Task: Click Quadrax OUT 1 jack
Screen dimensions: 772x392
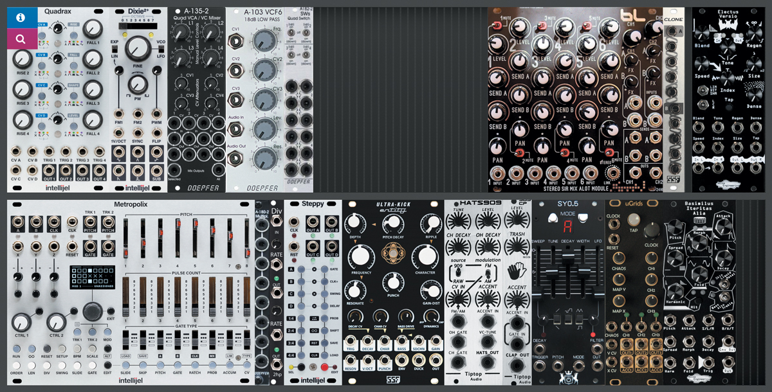Action: (48, 170)
